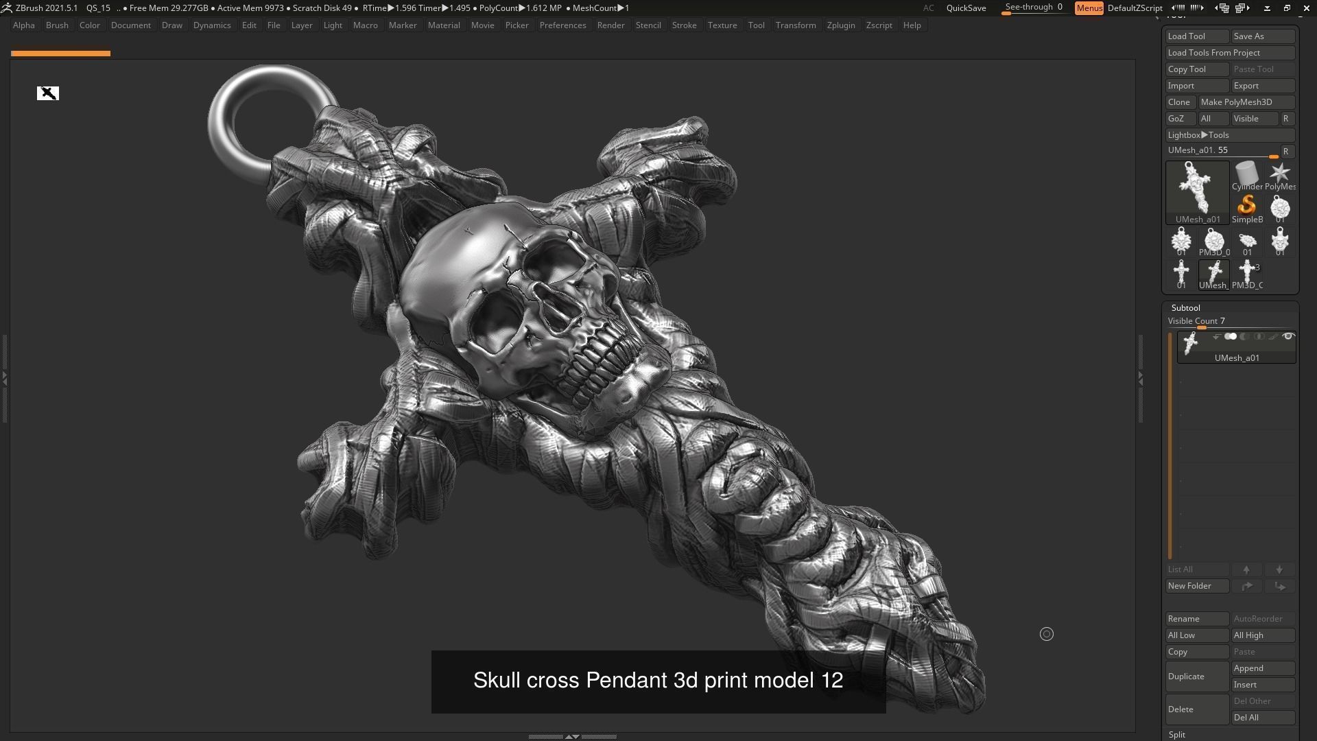Viewport: 1317px width, 741px height.
Task: Open the Render menu
Action: (x=610, y=25)
